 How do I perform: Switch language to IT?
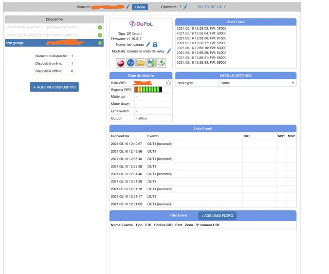pos(225,7)
